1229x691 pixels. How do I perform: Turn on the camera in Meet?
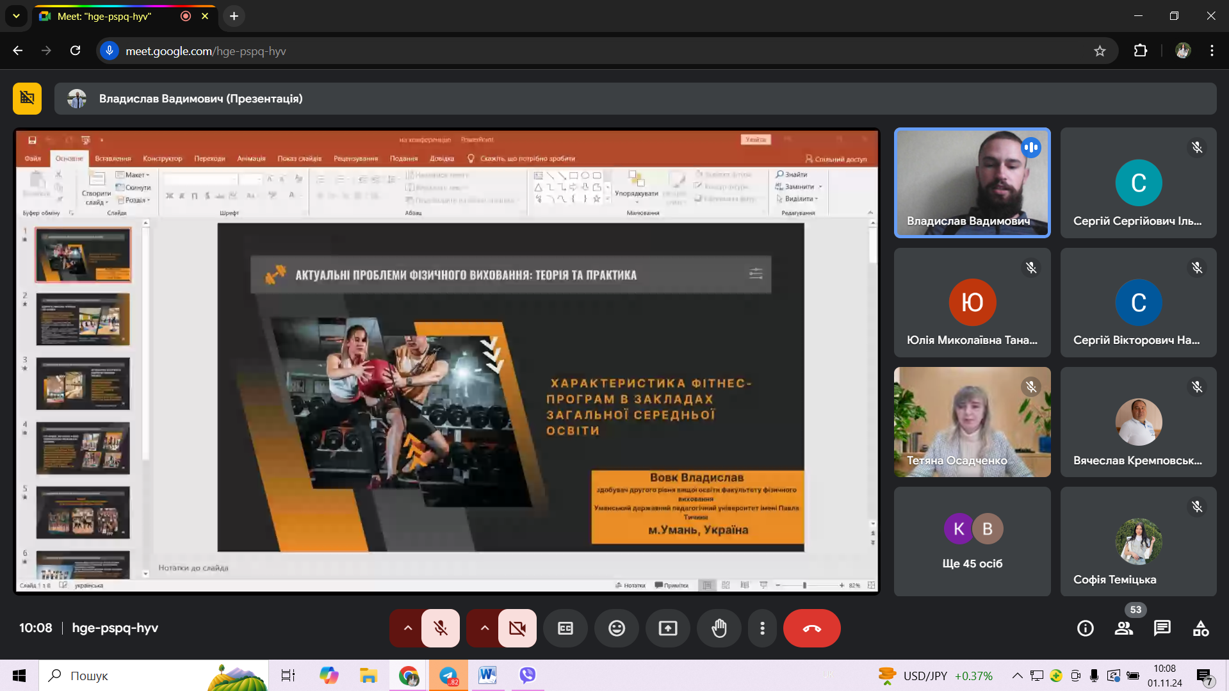coord(517,628)
